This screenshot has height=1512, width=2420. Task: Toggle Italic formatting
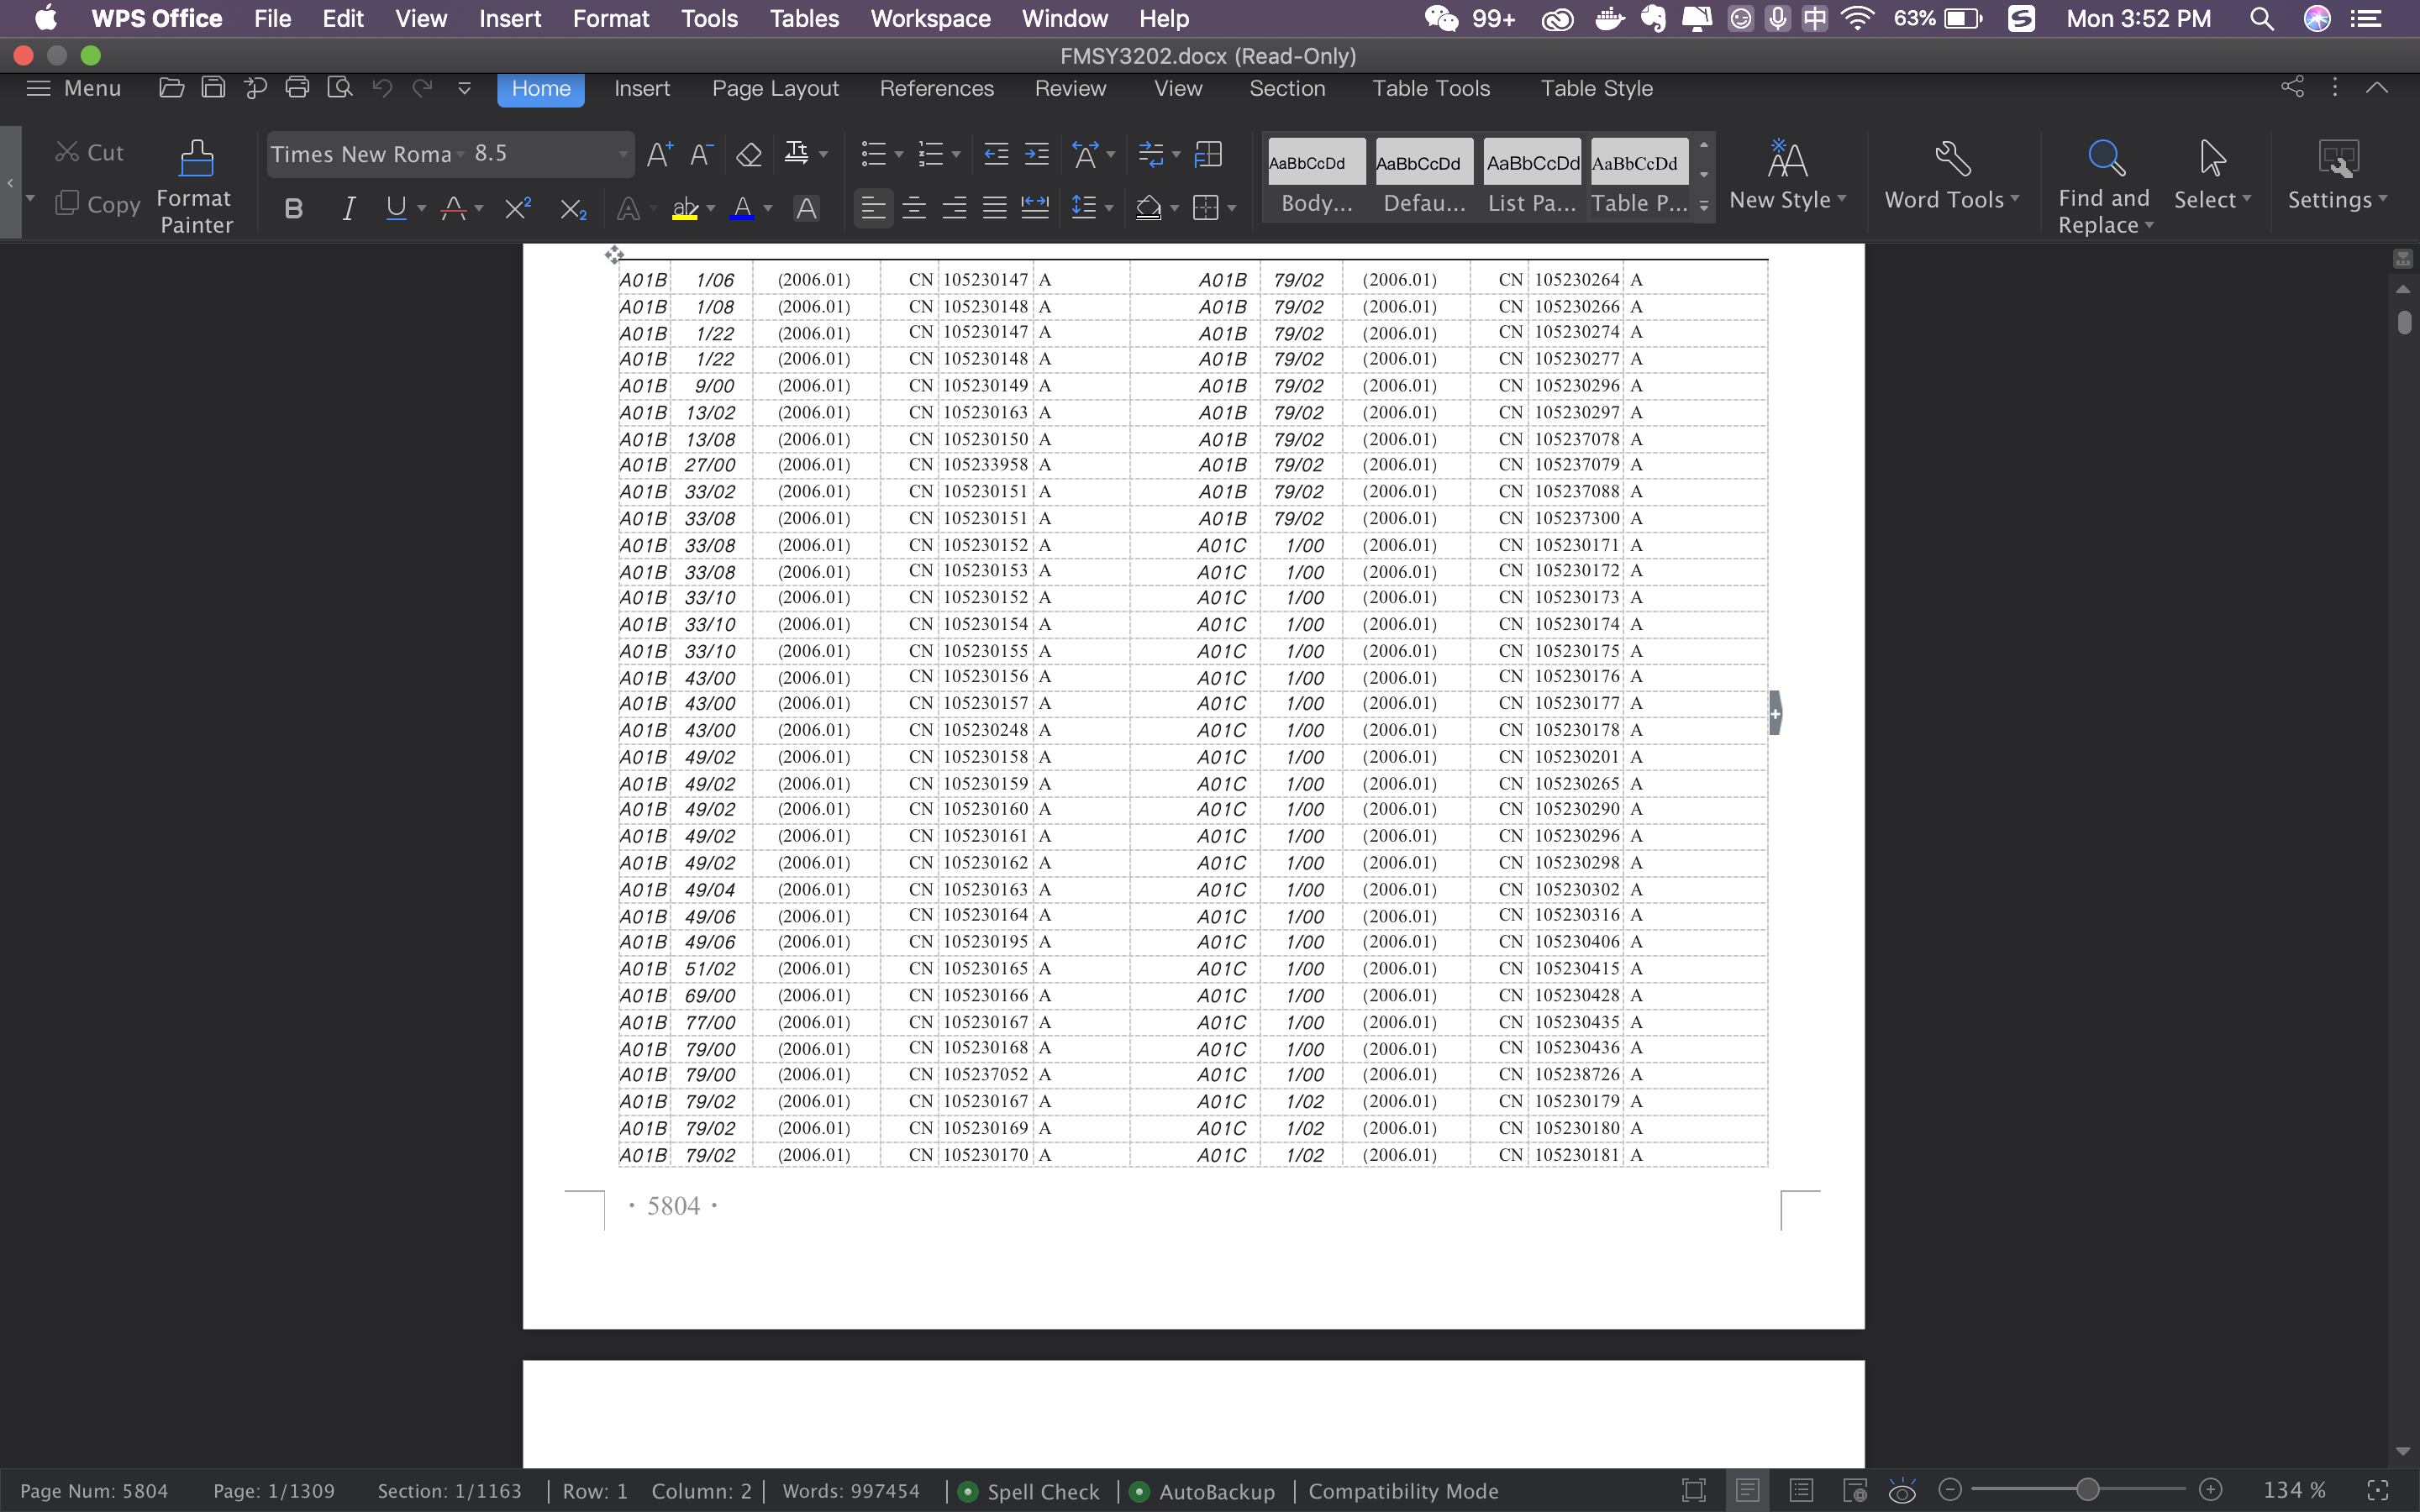(348, 208)
